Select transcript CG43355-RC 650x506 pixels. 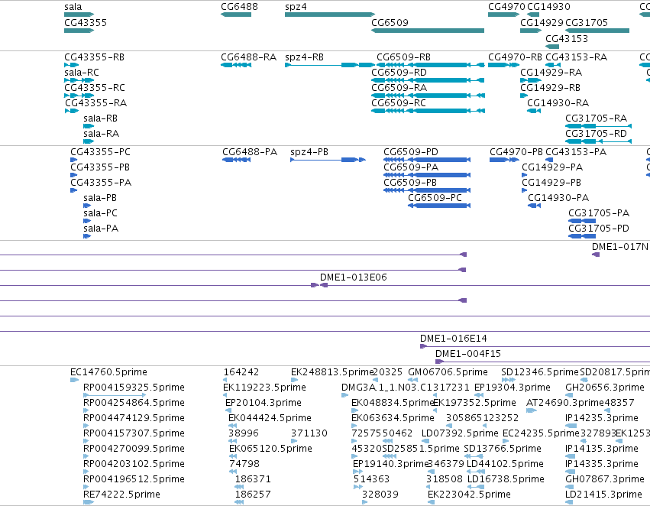tap(79, 96)
